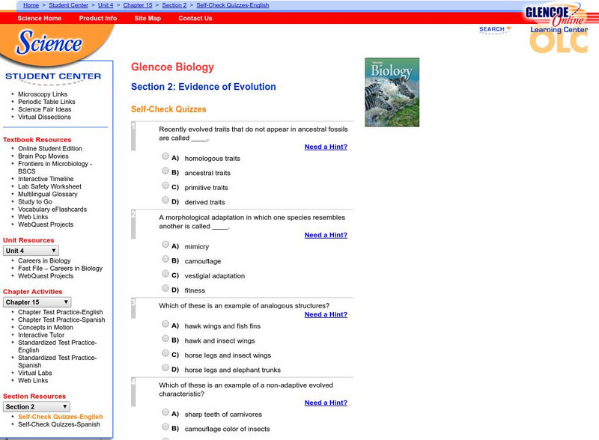
Task: Open Interactive Tutor
Action: [41, 335]
